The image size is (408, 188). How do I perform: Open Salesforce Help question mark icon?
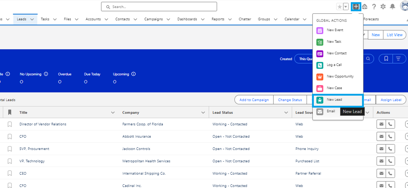[374, 6]
